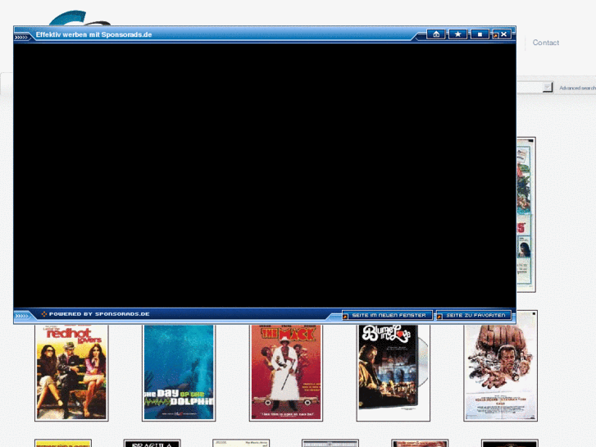Open the Advanced search link

coord(577,88)
